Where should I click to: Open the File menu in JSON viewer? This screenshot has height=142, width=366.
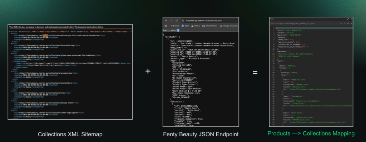point(272,19)
